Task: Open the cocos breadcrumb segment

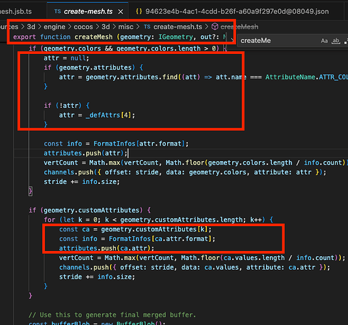Action: tap(83, 27)
